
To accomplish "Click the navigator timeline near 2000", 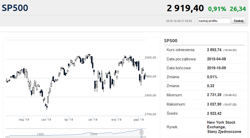I will [94, 134].
